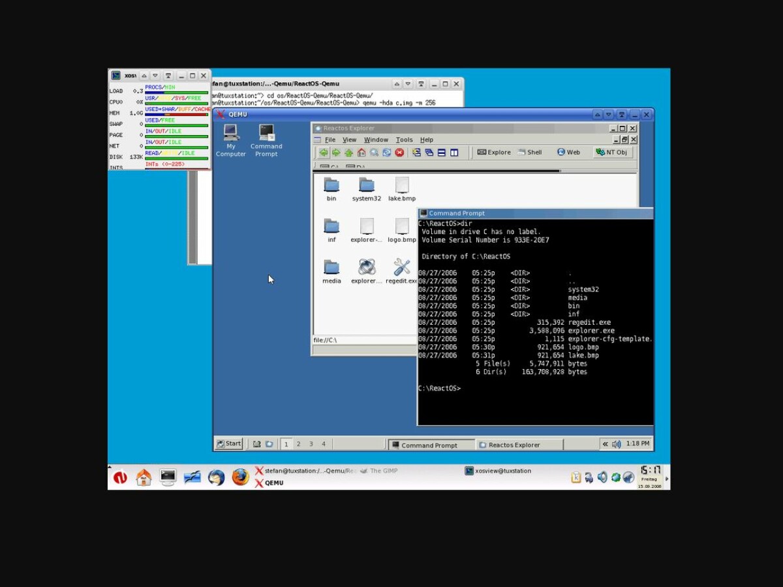This screenshot has width=783, height=587.
Task: Switch to virtual desktop 2
Action: [299, 444]
